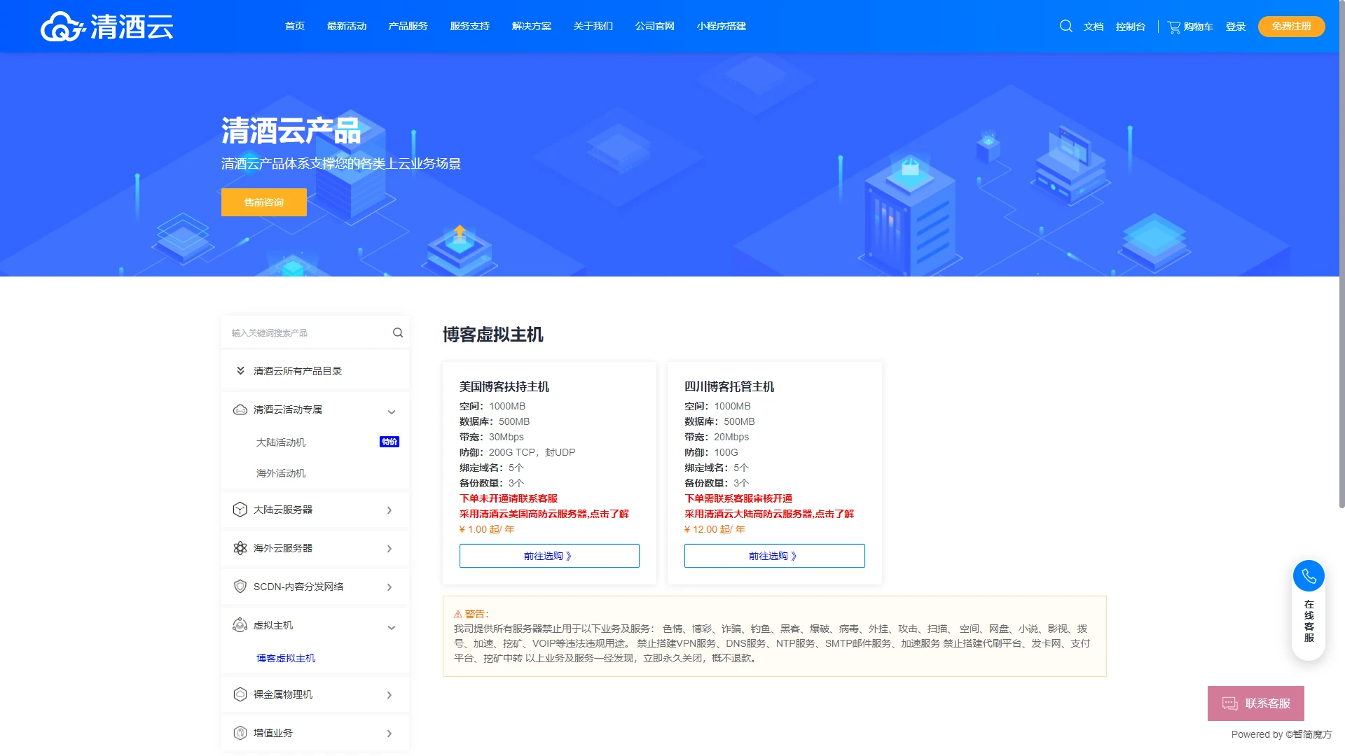1345x756 pixels.
Task: Click the product keyword search field
Action: point(308,332)
